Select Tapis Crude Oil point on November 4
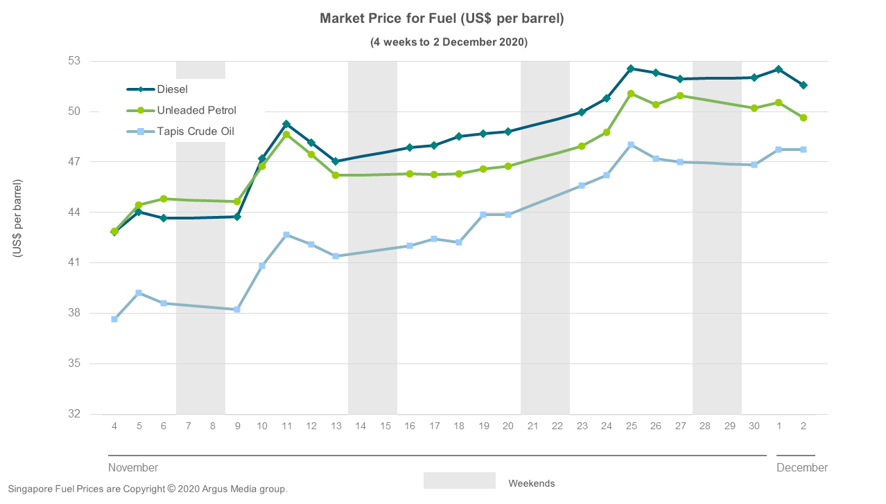886x504 pixels. [114, 319]
